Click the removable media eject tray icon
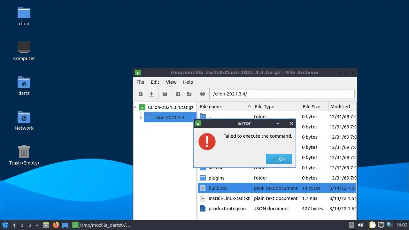Viewport: 409px width, 230px height. 351,225
